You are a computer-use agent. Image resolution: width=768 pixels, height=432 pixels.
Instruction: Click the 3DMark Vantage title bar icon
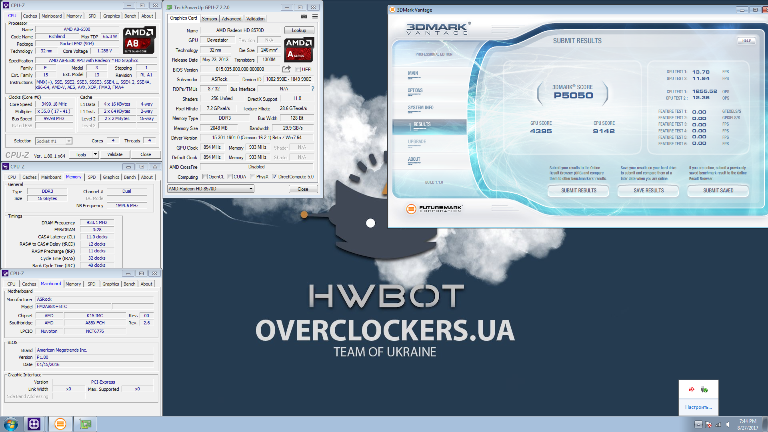392,10
